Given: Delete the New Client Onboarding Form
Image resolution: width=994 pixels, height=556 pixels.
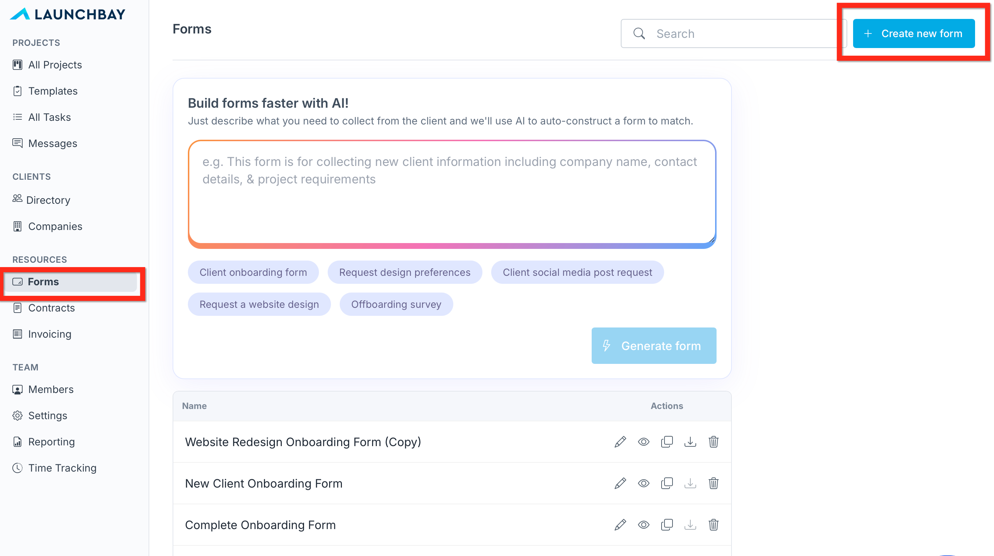Looking at the screenshot, I should pos(713,484).
